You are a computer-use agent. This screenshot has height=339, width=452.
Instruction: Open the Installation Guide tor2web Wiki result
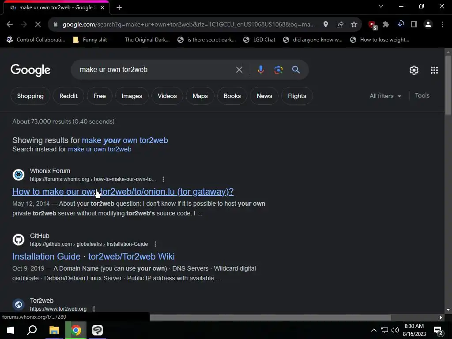(94, 256)
